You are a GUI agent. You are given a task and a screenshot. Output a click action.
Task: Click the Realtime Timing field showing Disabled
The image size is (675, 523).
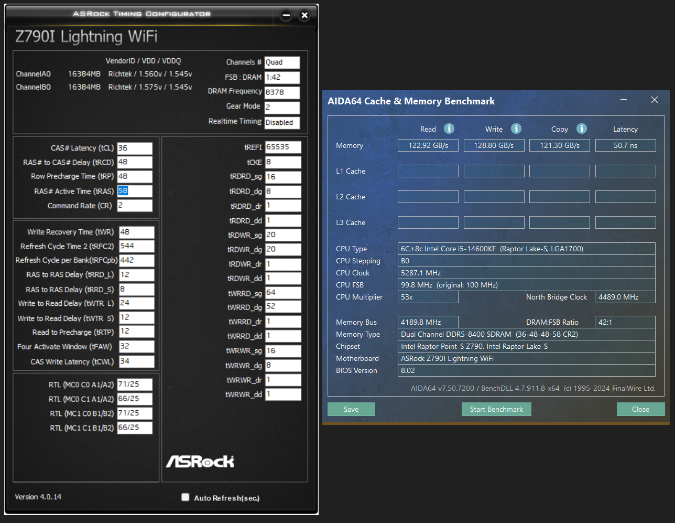282,122
